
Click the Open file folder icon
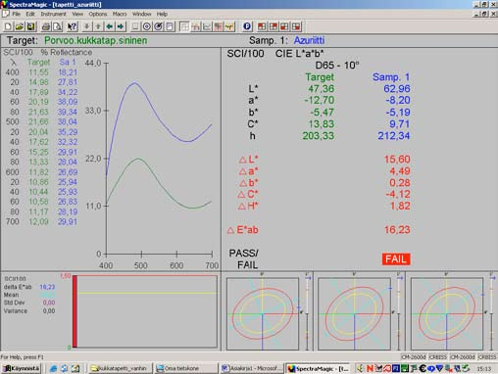coord(20,26)
